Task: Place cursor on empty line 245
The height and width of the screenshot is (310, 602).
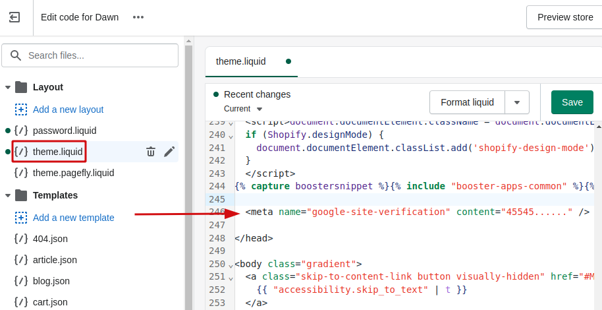Action: [x=414, y=199]
